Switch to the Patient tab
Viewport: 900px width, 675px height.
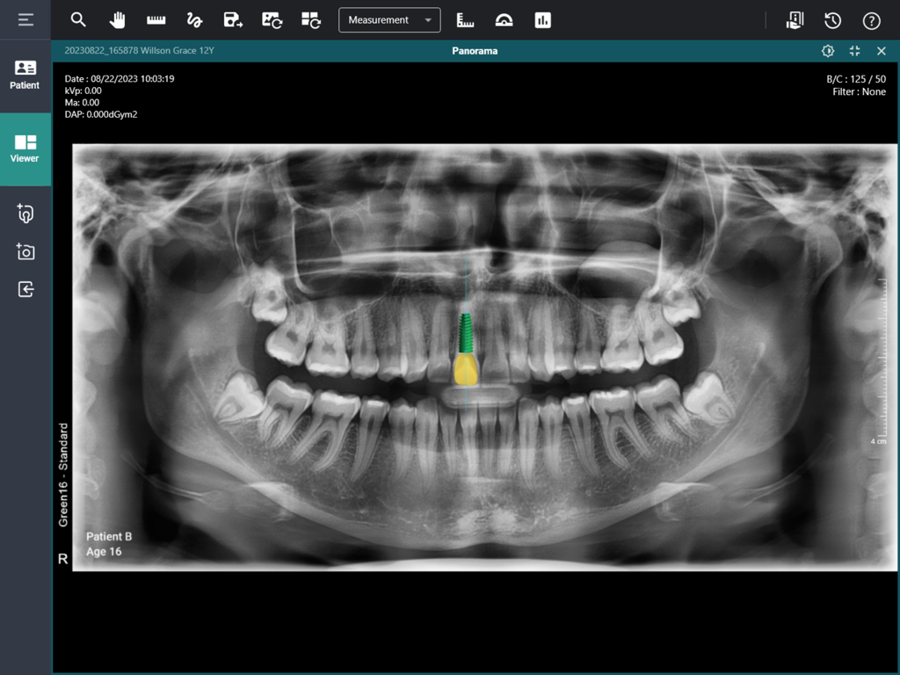click(x=25, y=76)
